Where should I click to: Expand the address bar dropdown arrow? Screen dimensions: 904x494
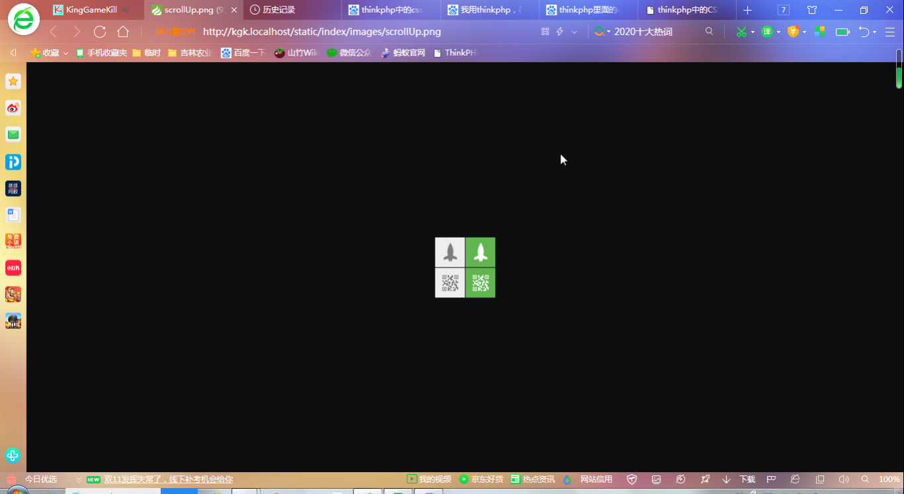click(574, 32)
